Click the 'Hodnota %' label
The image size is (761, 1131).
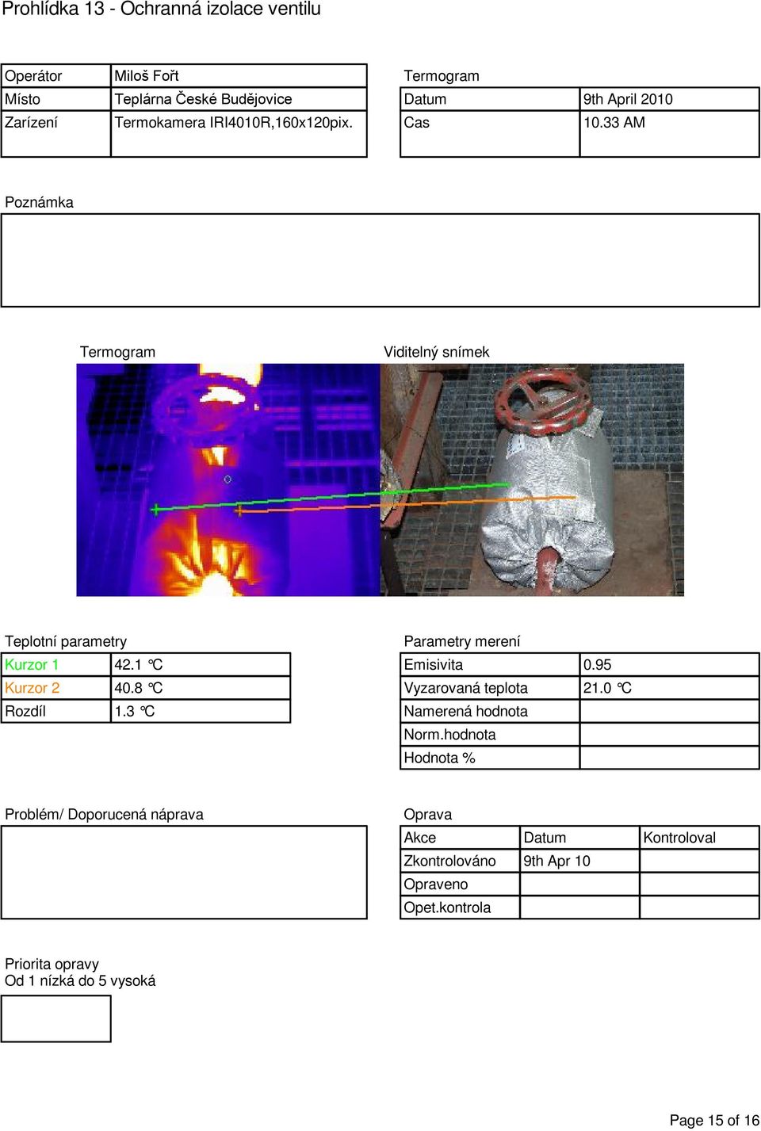coord(440,758)
